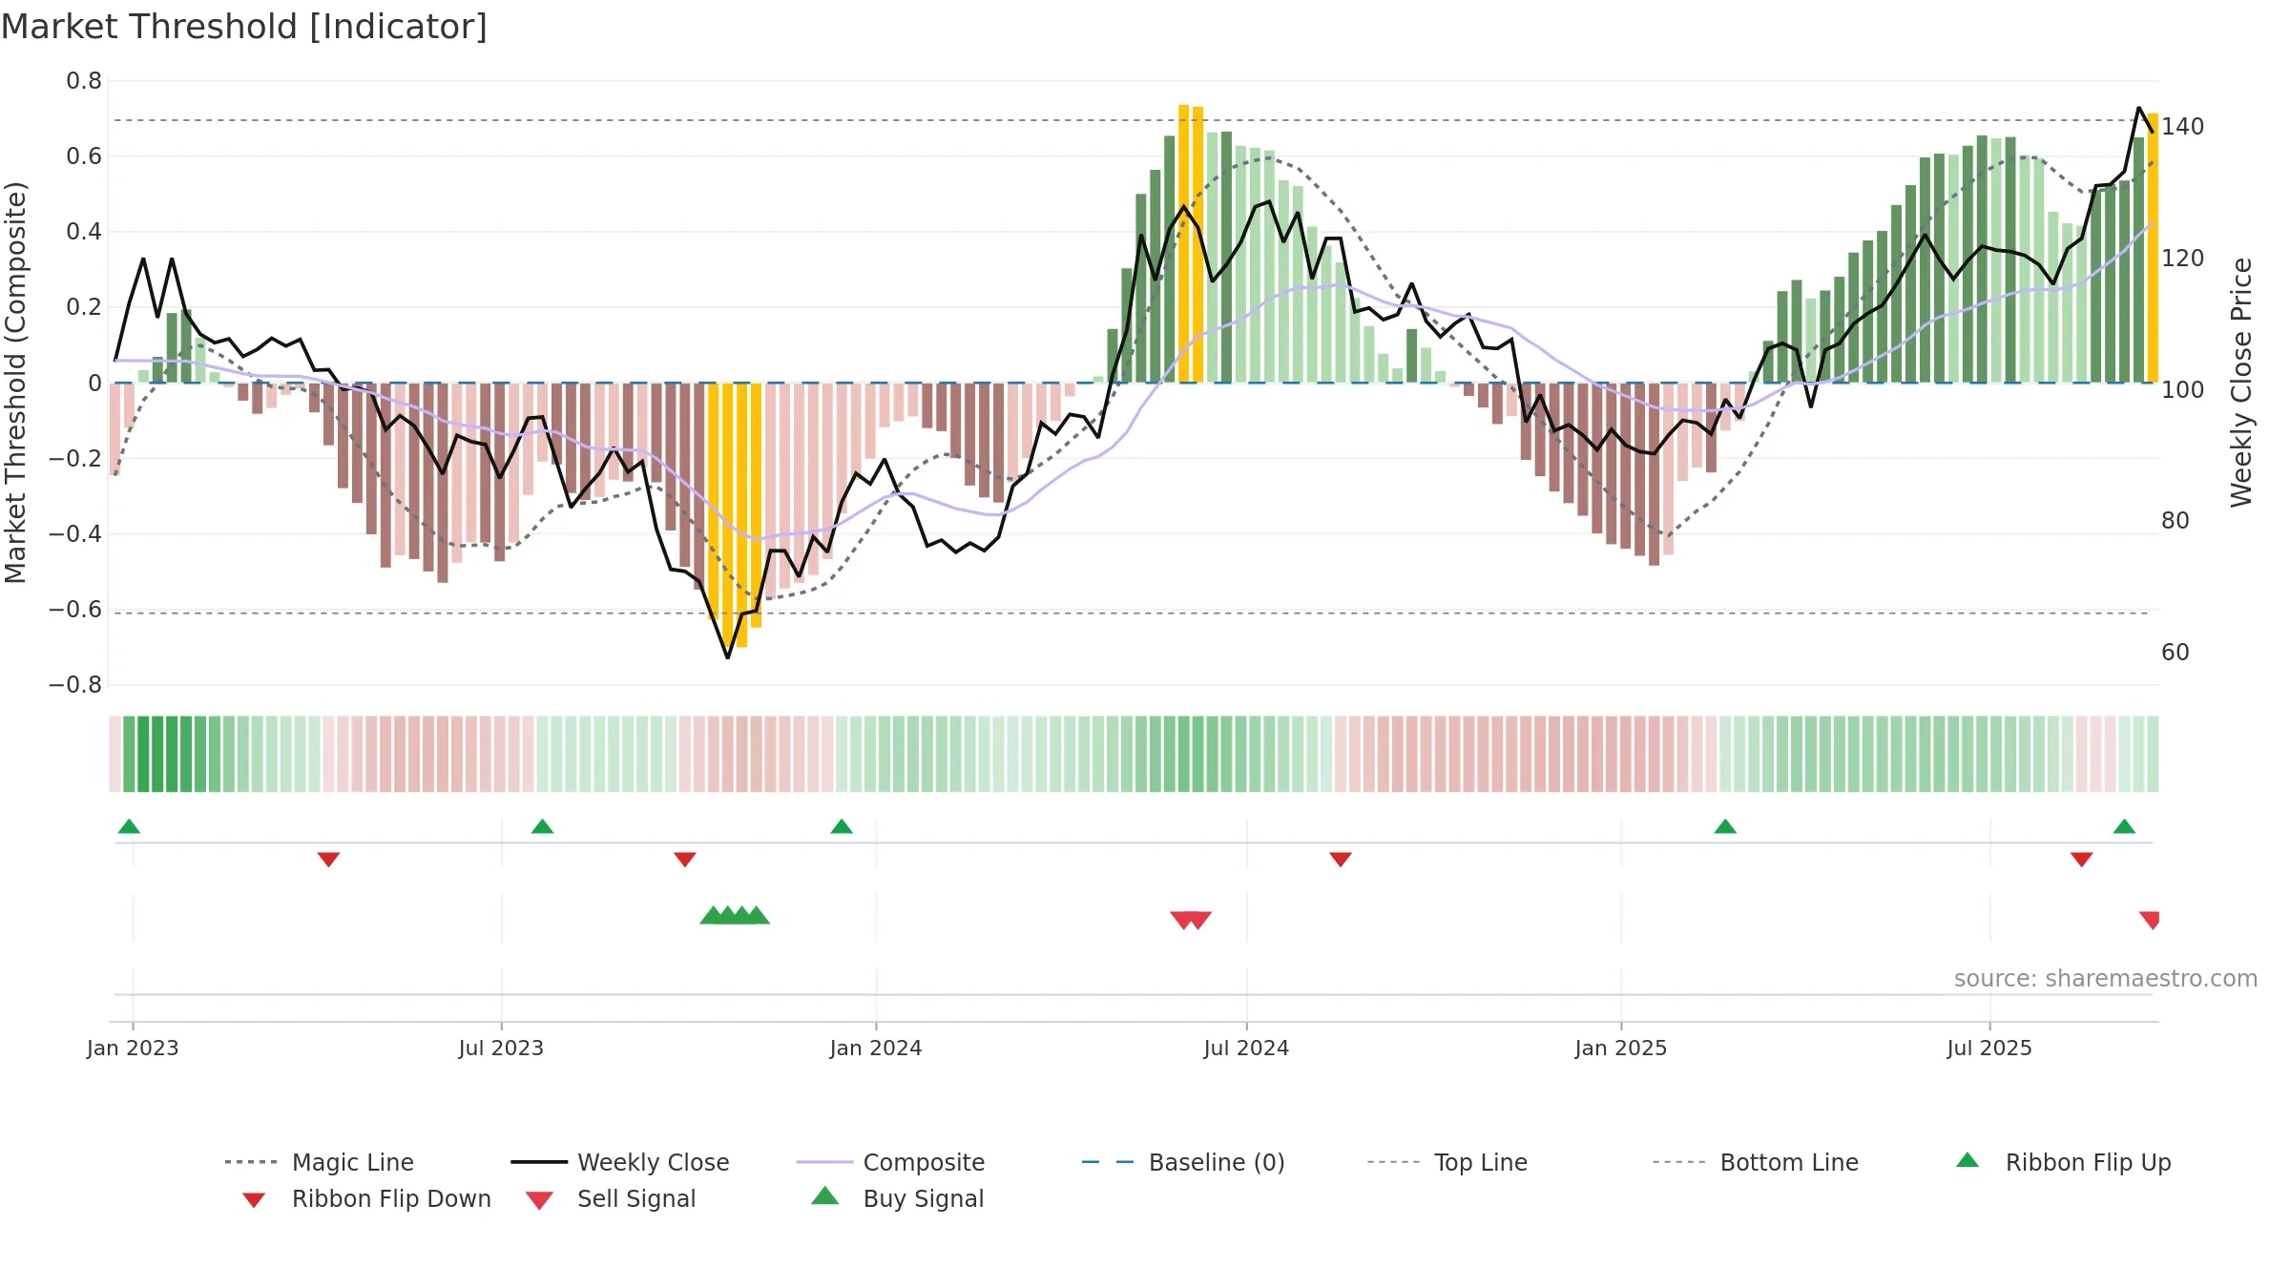Click the last Ribbon Flip Up marker after Jul 2025

pos(2124,826)
